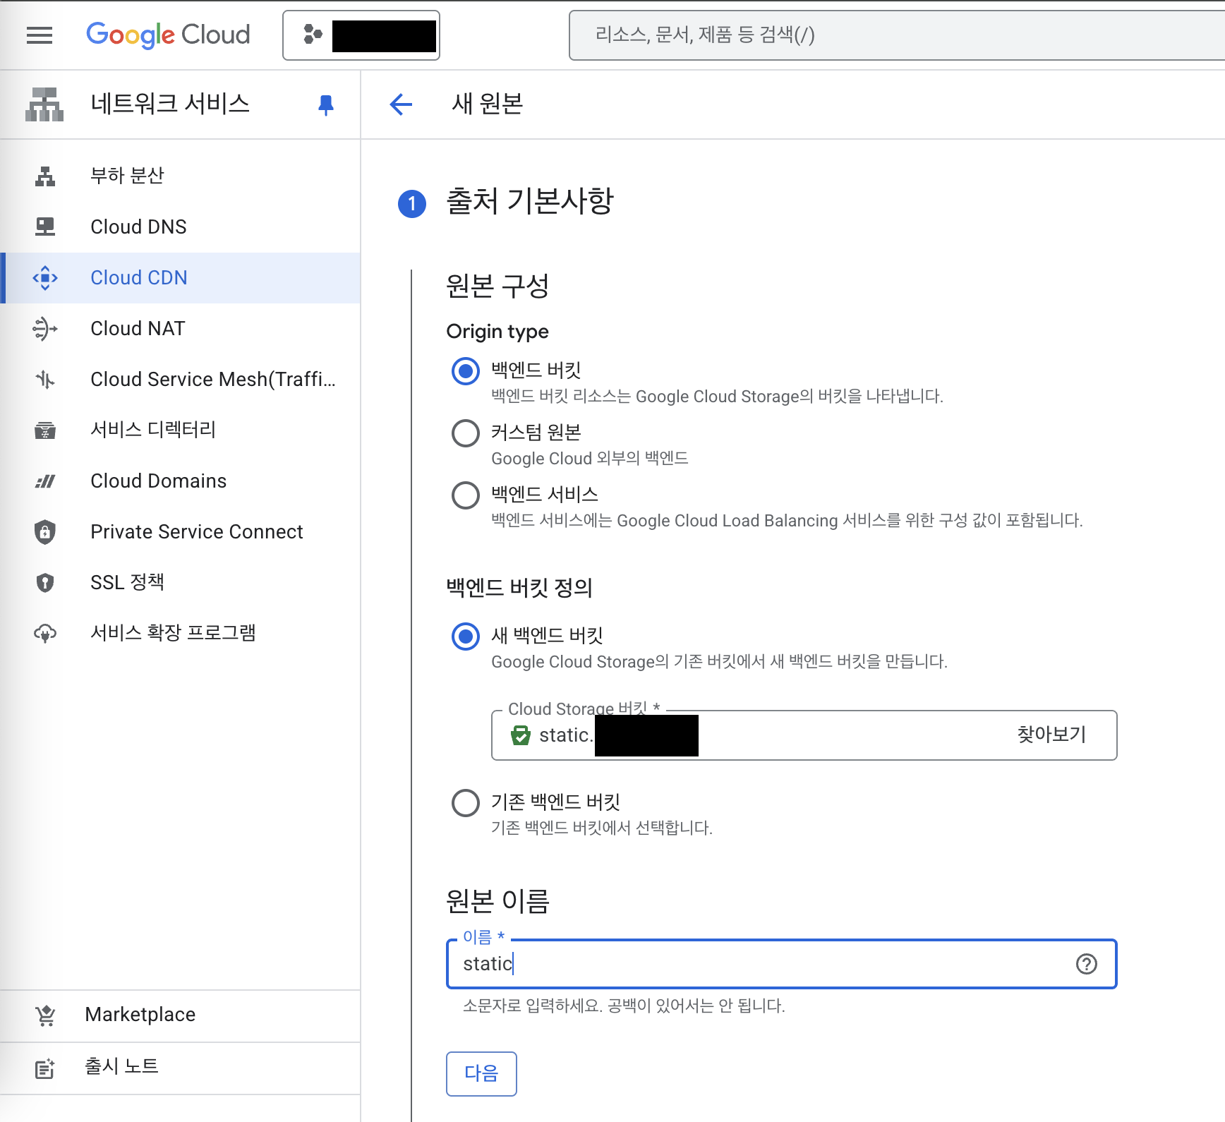Screen dimensions: 1225x1122
Task: Click the Cloud DNS sidebar icon
Action: click(x=45, y=227)
